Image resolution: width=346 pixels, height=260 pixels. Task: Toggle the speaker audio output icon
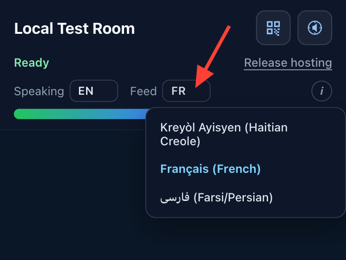(x=315, y=28)
